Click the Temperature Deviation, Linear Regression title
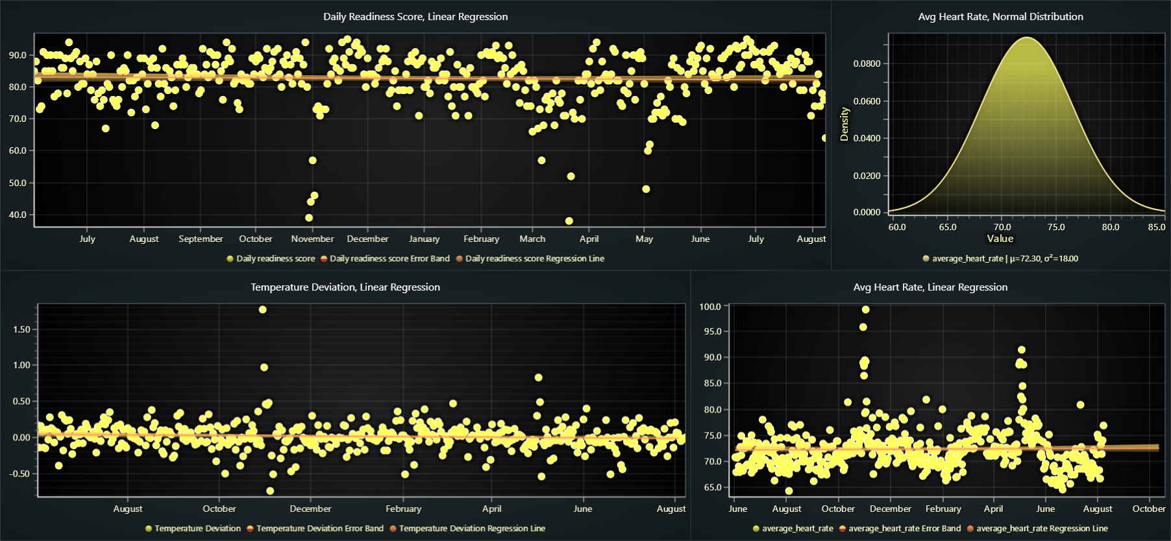 pyautogui.click(x=345, y=287)
